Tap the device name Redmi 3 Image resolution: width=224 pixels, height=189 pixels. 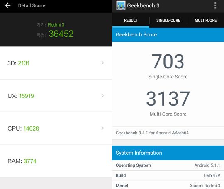coord(56,25)
